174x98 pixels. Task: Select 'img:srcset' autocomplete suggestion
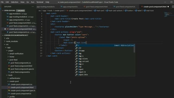pyautogui.click(x=105, y=61)
